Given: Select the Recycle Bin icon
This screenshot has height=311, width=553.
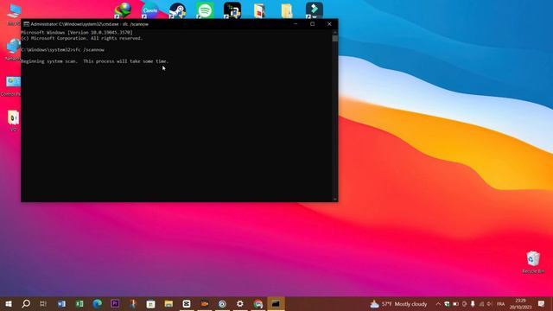Looking at the screenshot, I should tap(533, 262).
